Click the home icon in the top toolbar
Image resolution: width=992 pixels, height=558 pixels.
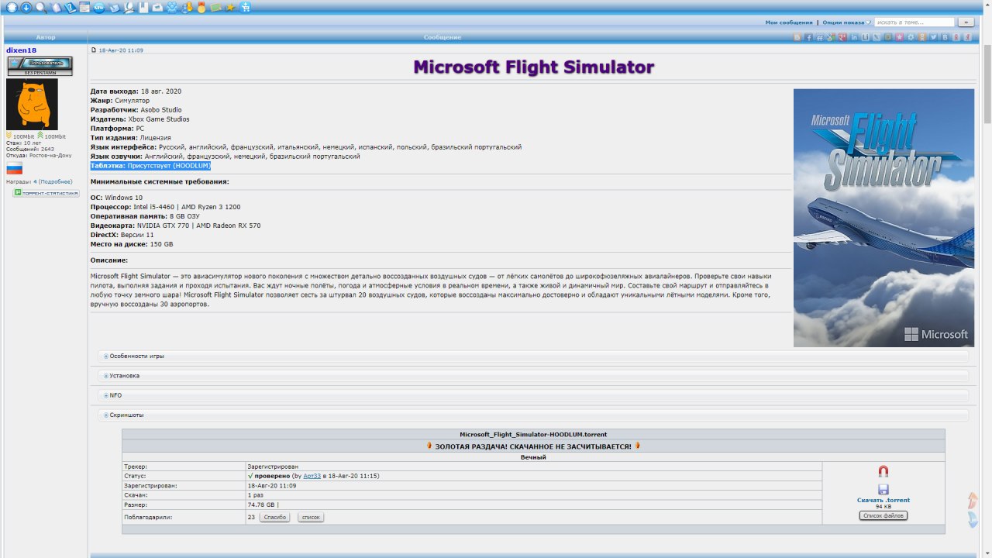click(12, 8)
